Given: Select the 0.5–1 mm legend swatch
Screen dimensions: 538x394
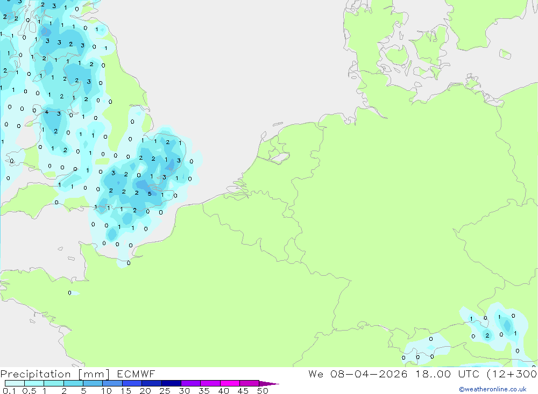Looking at the screenshot, I should (34, 383).
